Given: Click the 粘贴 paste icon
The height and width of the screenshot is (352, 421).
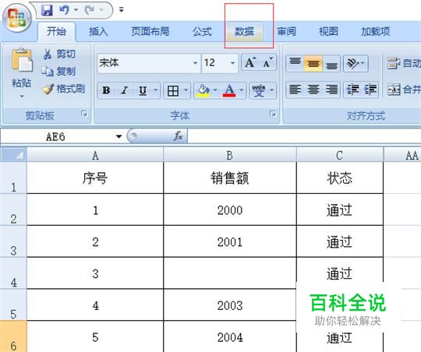Looking at the screenshot, I should coord(22,61).
